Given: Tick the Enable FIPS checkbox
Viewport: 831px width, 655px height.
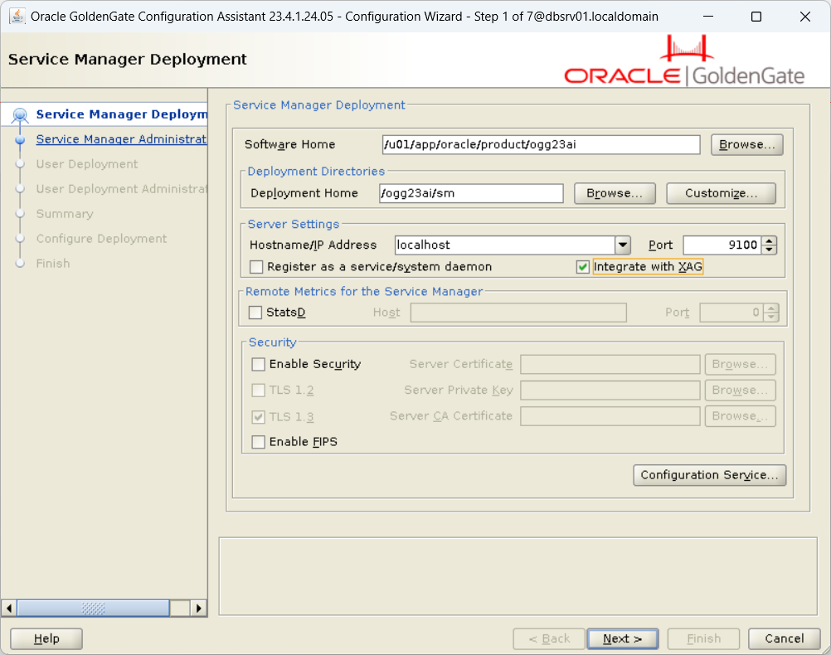Looking at the screenshot, I should coord(258,442).
